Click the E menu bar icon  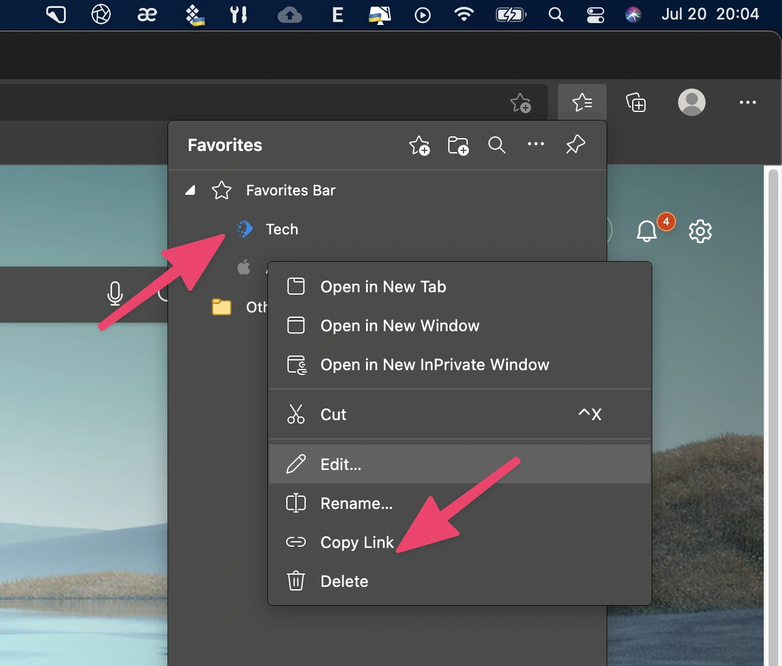click(337, 15)
